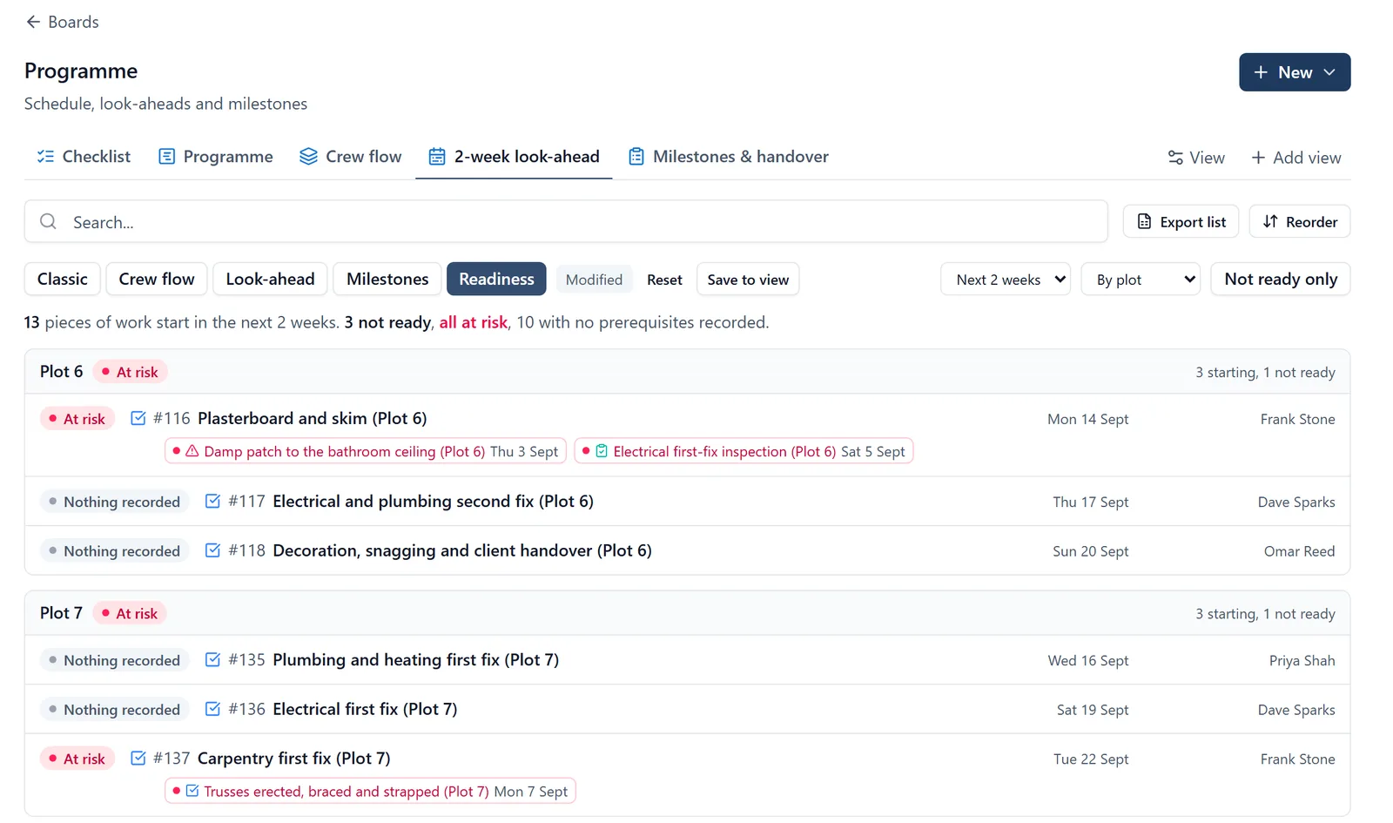Click the search magnifier icon
The height and width of the screenshot is (823, 1393).
tap(49, 222)
